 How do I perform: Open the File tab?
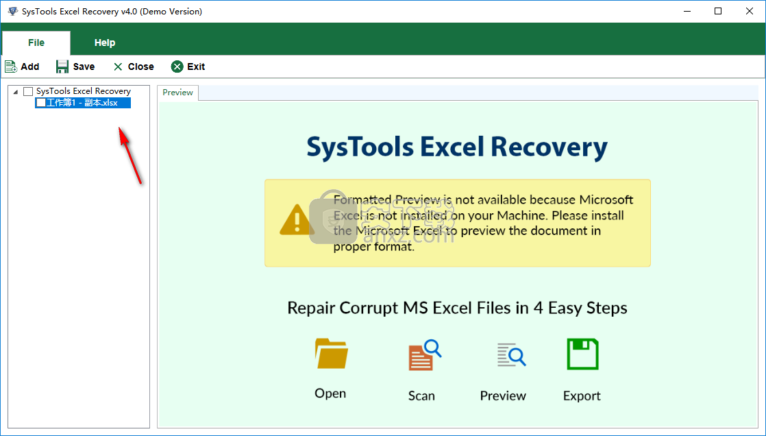pos(36,43)
